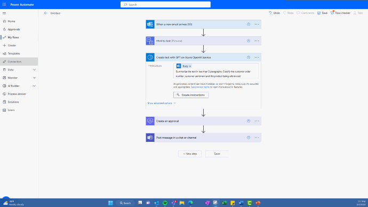Open help for Post message step
The height and width of the screenshot is (207, 368).
(x=249, y=138)
